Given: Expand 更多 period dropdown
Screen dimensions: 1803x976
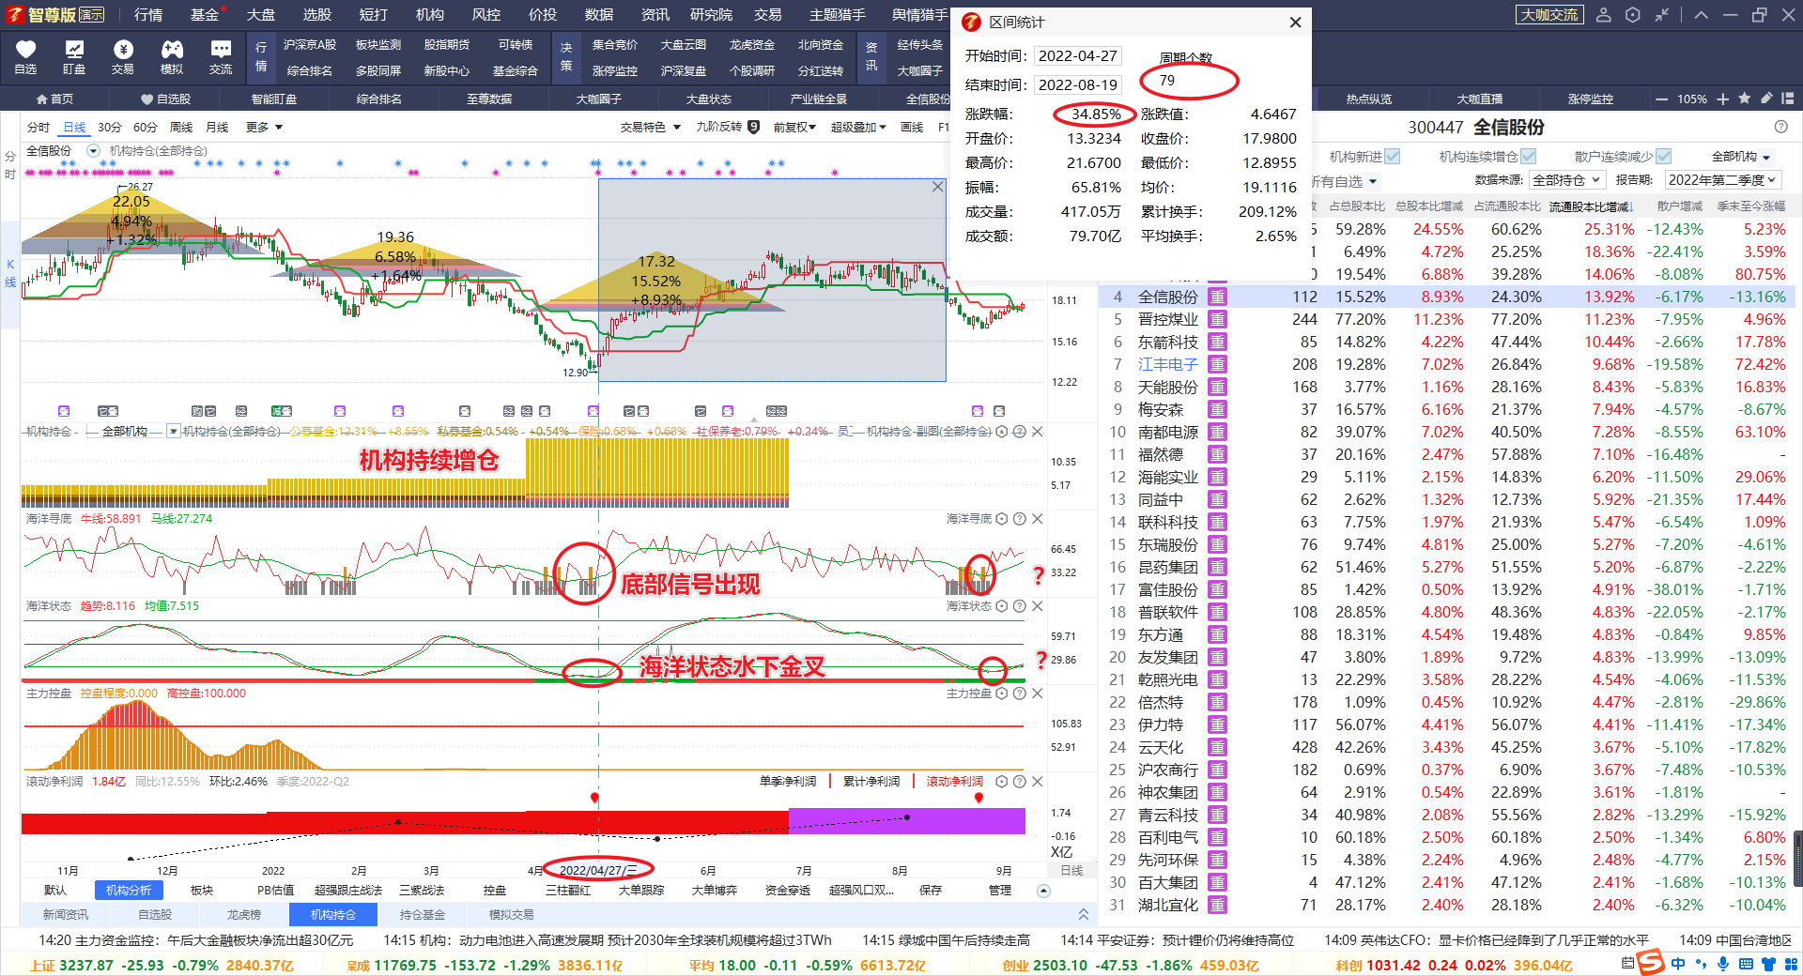Looking at the screenshot, I should (264, 128).
